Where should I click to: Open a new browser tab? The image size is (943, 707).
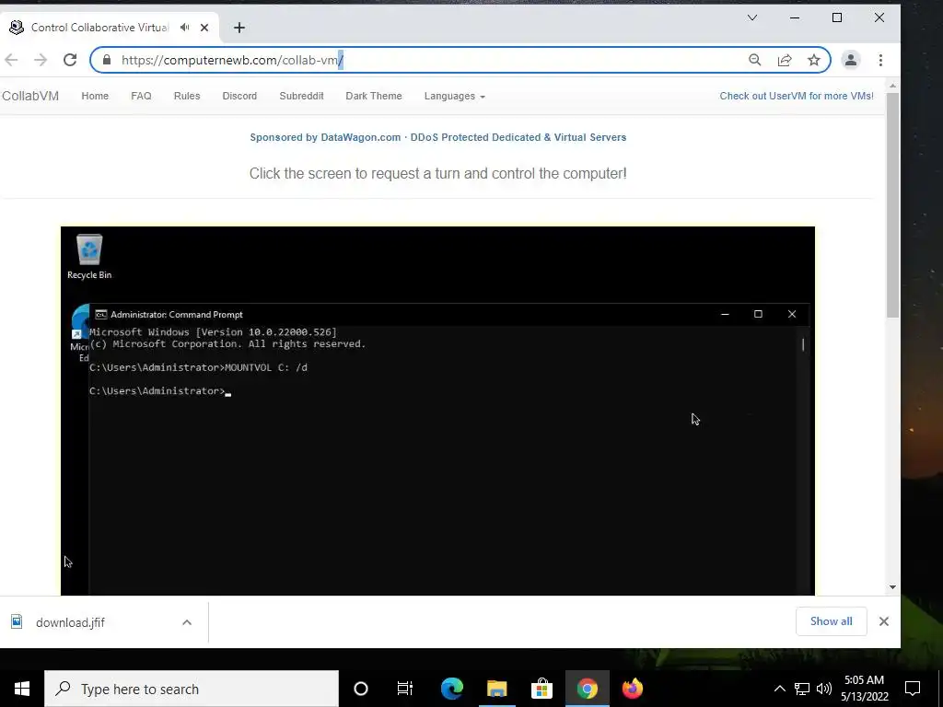[x=239, y=28]
